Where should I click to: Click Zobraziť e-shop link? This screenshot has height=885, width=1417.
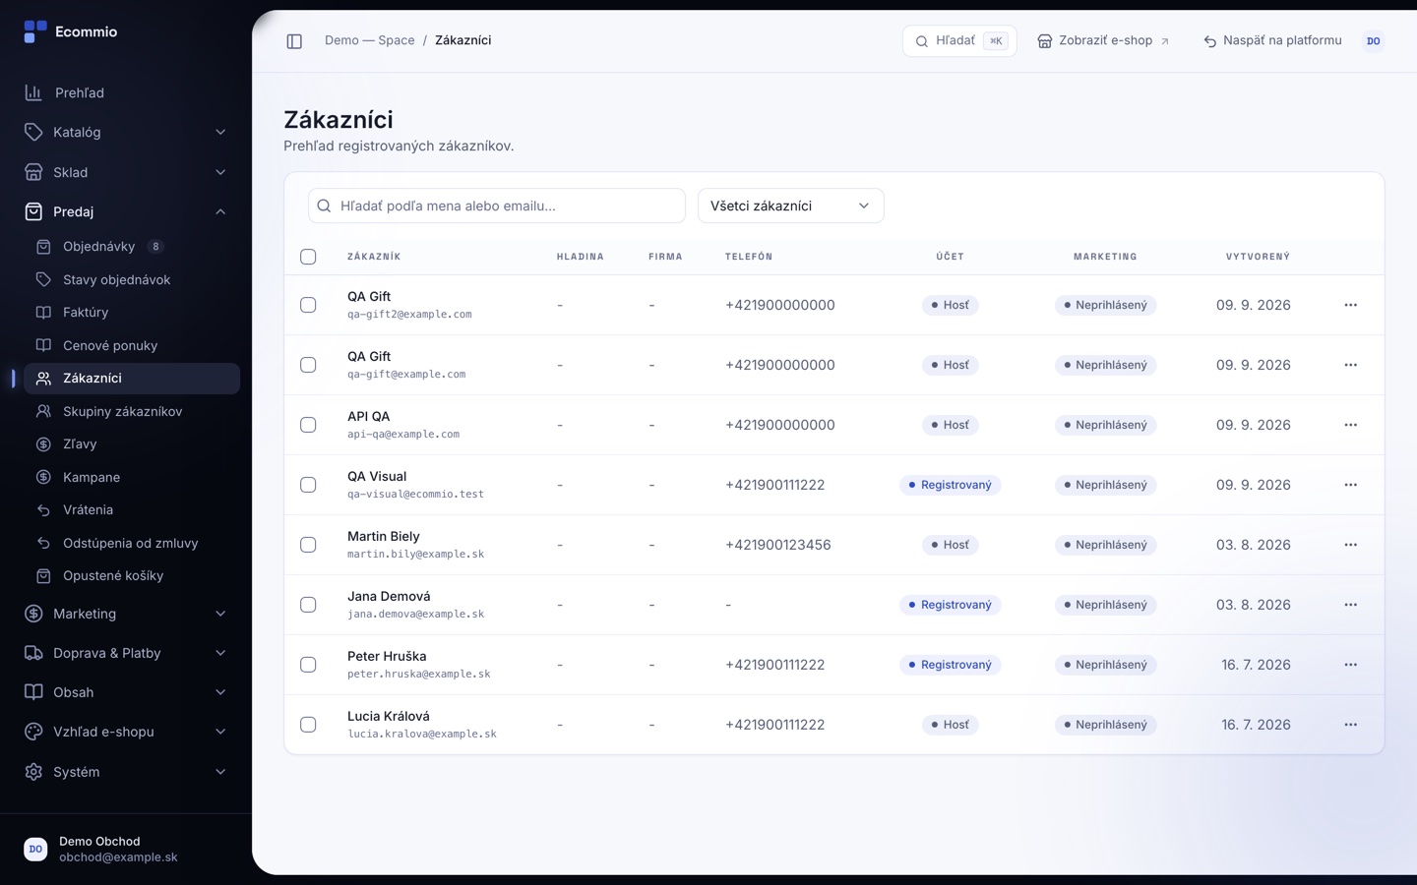[x=1103, y=41]
